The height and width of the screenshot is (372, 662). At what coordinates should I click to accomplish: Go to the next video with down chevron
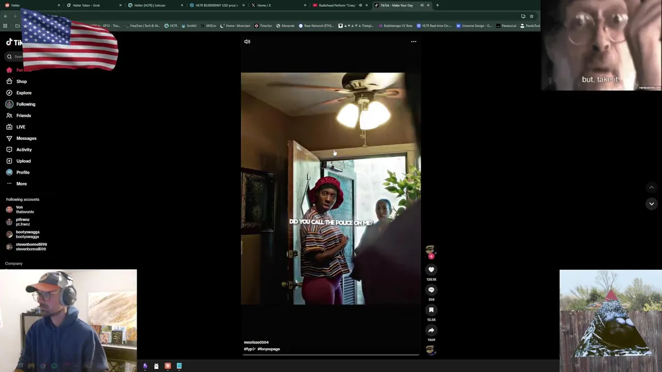(x=651, y=204)
